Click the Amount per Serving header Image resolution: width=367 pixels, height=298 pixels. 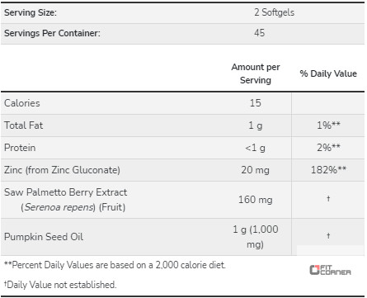tap(256, 73)
